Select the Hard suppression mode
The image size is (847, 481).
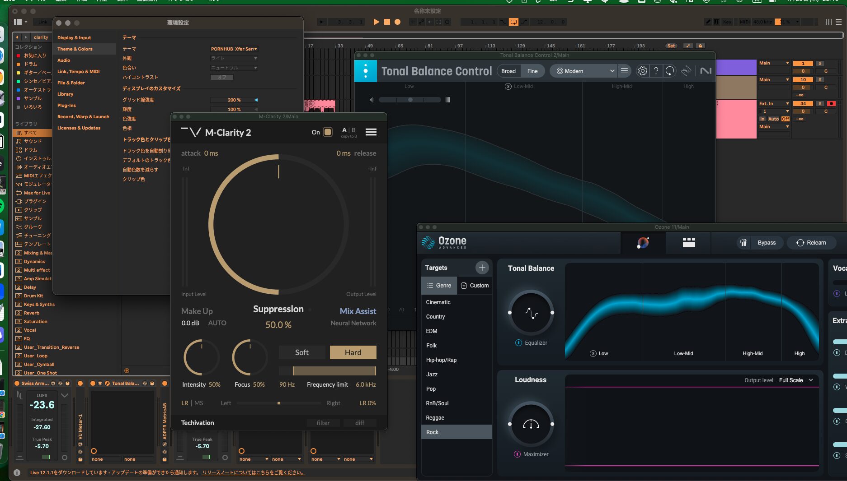(x=353, y=352)
